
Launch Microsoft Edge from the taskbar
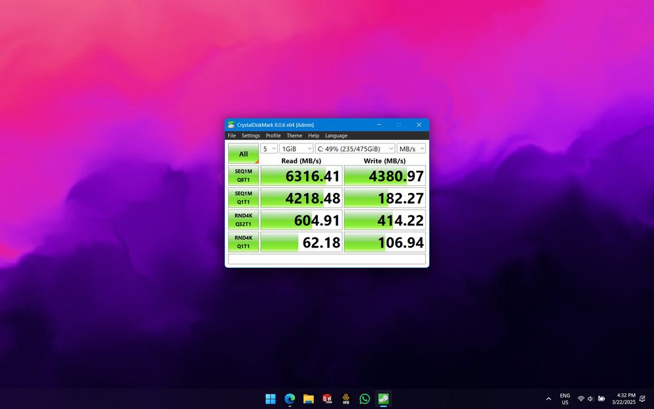290,399
